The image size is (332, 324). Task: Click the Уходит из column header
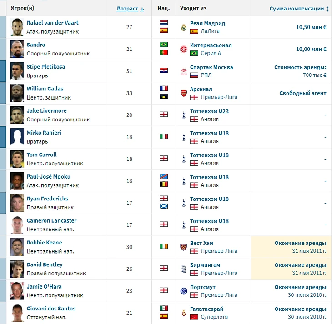click(x=193, y=8)
